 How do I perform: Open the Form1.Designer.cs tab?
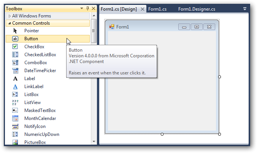[197, 9]
